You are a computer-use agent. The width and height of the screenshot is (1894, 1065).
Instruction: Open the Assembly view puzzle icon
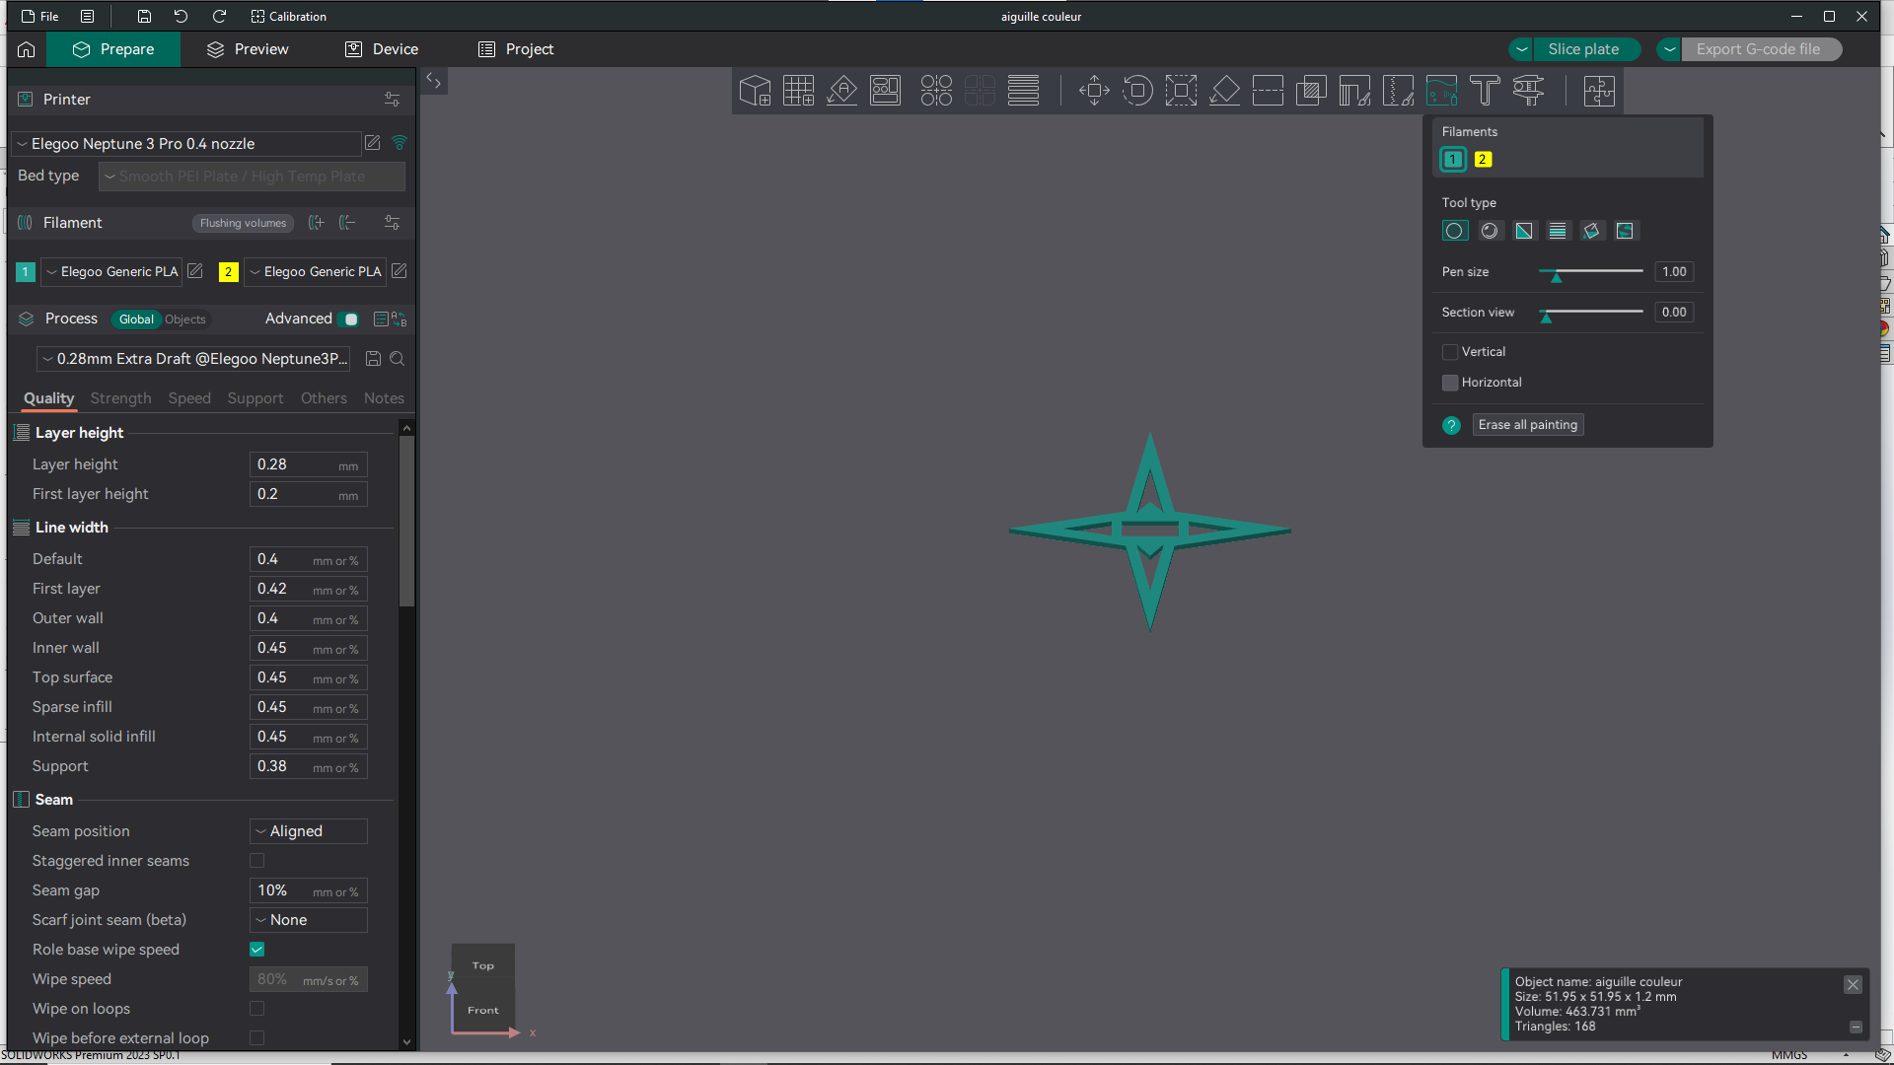pyautogui.click(x=1598, y=91)
